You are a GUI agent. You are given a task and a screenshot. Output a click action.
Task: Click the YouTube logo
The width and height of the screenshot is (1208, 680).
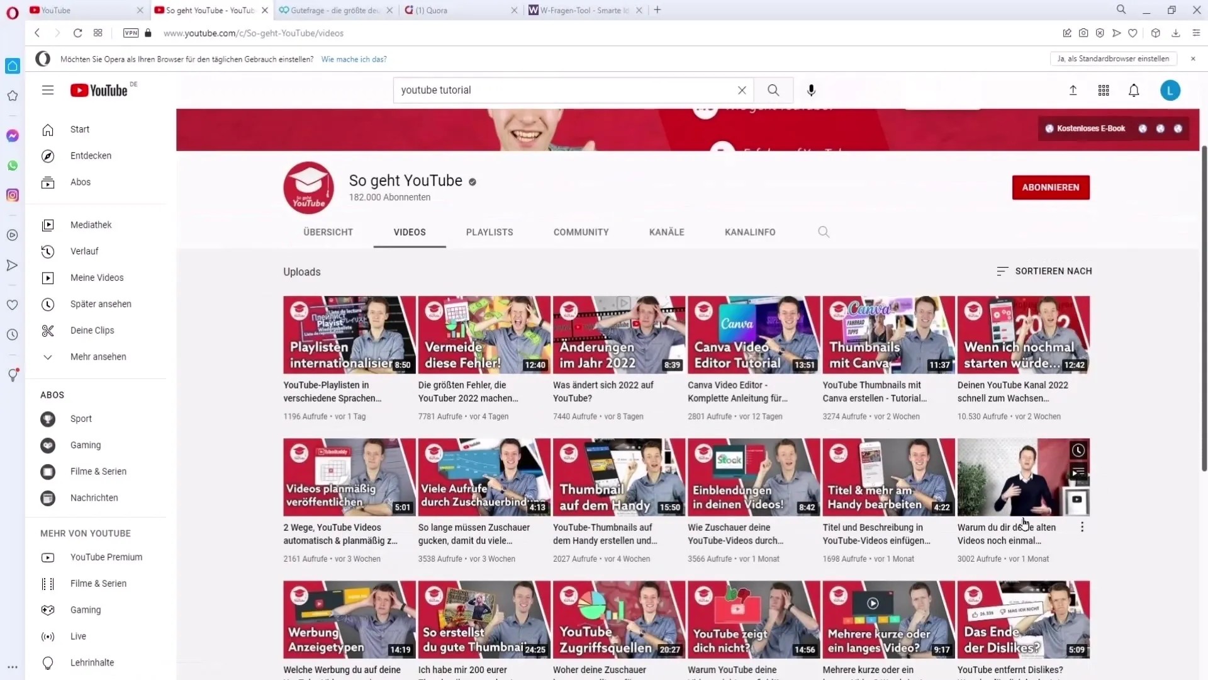[x=99, y=91]
